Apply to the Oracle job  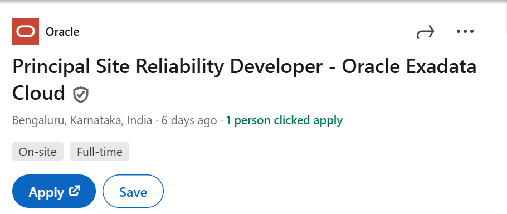coord(54,191)
